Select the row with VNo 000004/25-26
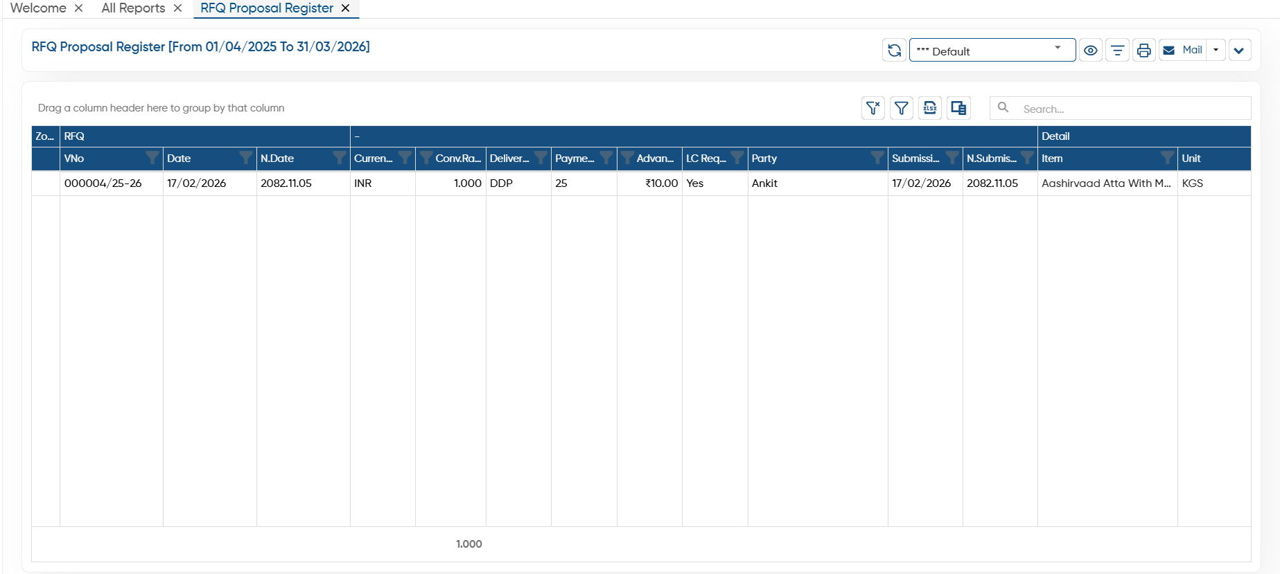The width and height of the screenshot is (1280, 574). click(x=641, y=183)
